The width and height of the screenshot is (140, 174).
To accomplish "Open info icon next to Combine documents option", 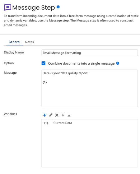I will (118, 63).
